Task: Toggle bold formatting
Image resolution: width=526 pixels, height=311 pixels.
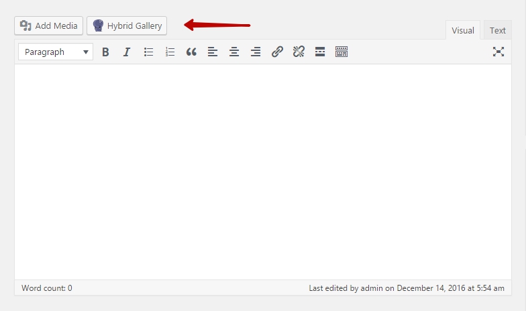Action: point(105,52)
